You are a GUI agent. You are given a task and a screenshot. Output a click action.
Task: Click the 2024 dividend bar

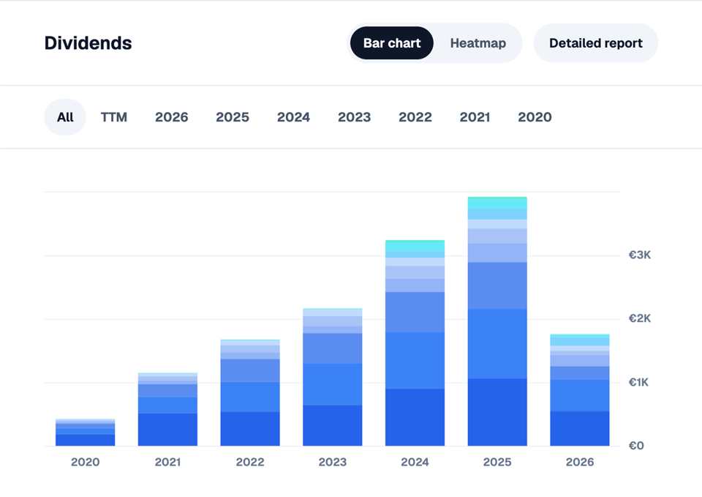click(x=415, y=343)
